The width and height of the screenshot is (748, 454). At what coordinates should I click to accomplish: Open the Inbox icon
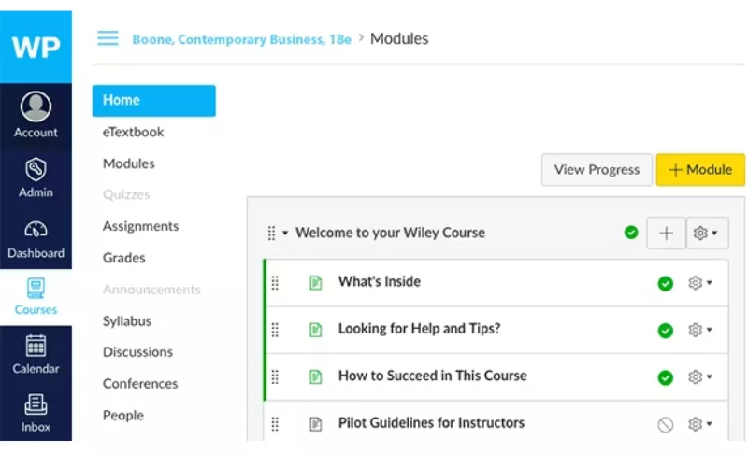[x=36, y=404]
